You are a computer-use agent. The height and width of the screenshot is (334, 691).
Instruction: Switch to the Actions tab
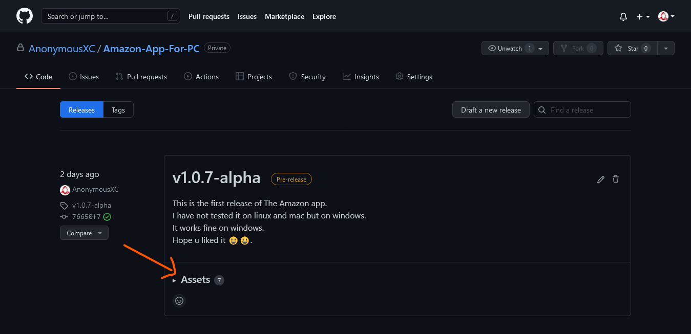[201, 77]
